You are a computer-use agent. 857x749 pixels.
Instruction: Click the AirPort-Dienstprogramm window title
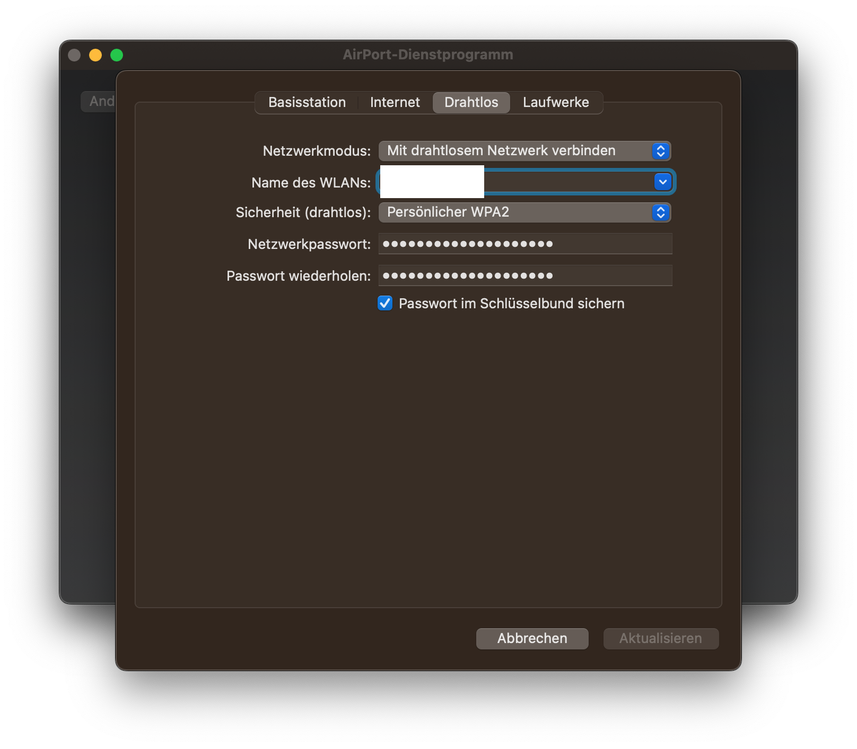click(428, 55)
